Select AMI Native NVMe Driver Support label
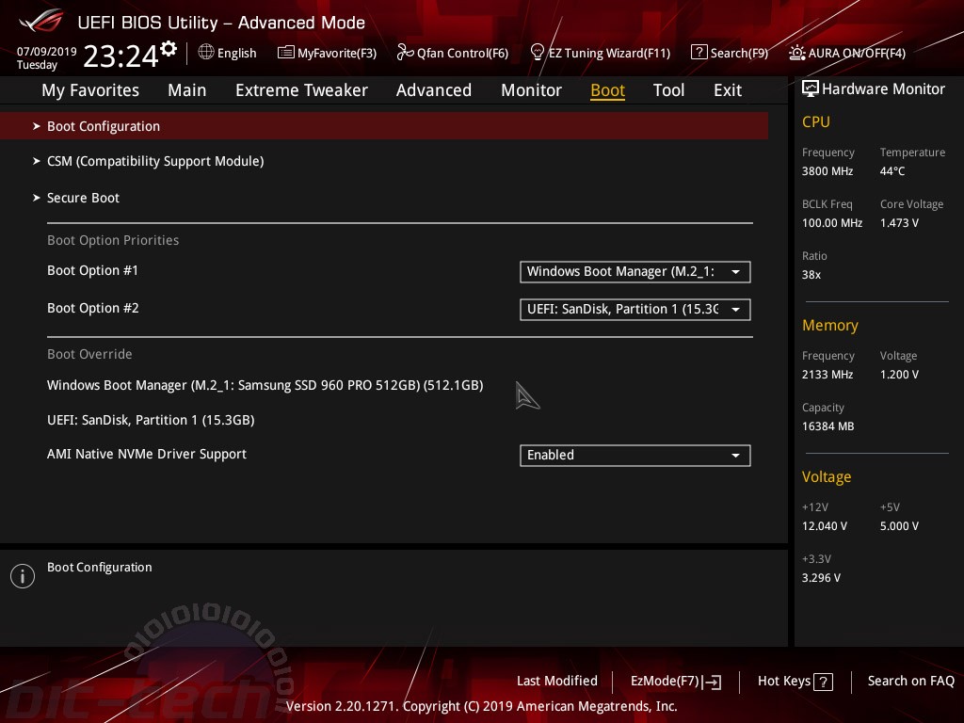964x723 pixels. 146,455
